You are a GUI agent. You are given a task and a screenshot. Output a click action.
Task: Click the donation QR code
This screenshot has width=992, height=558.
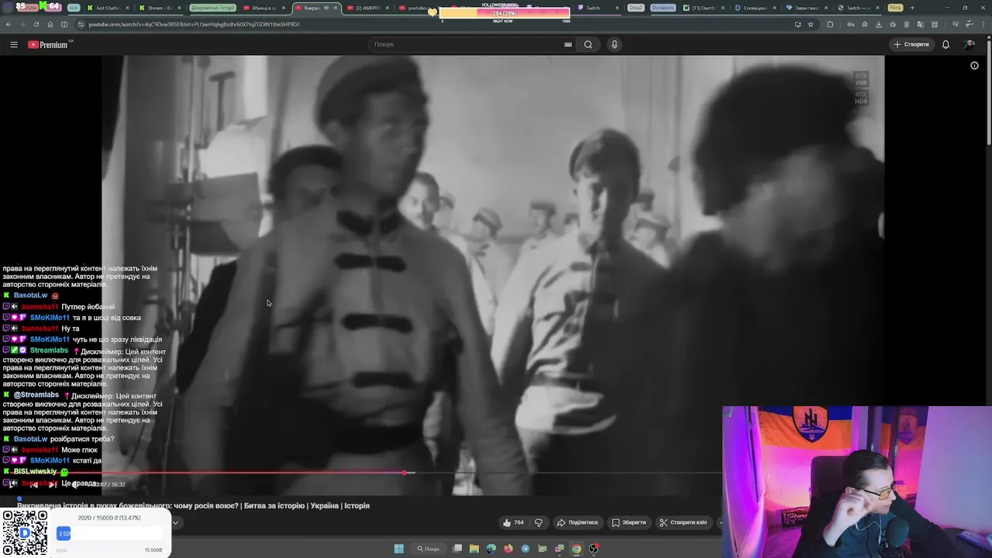[25, 532]
